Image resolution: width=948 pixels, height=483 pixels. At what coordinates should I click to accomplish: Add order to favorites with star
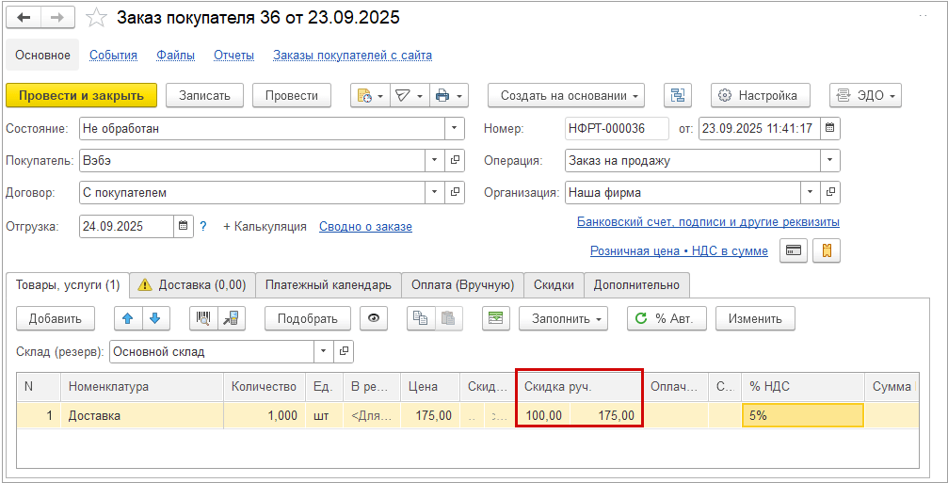tap(96, 18)
